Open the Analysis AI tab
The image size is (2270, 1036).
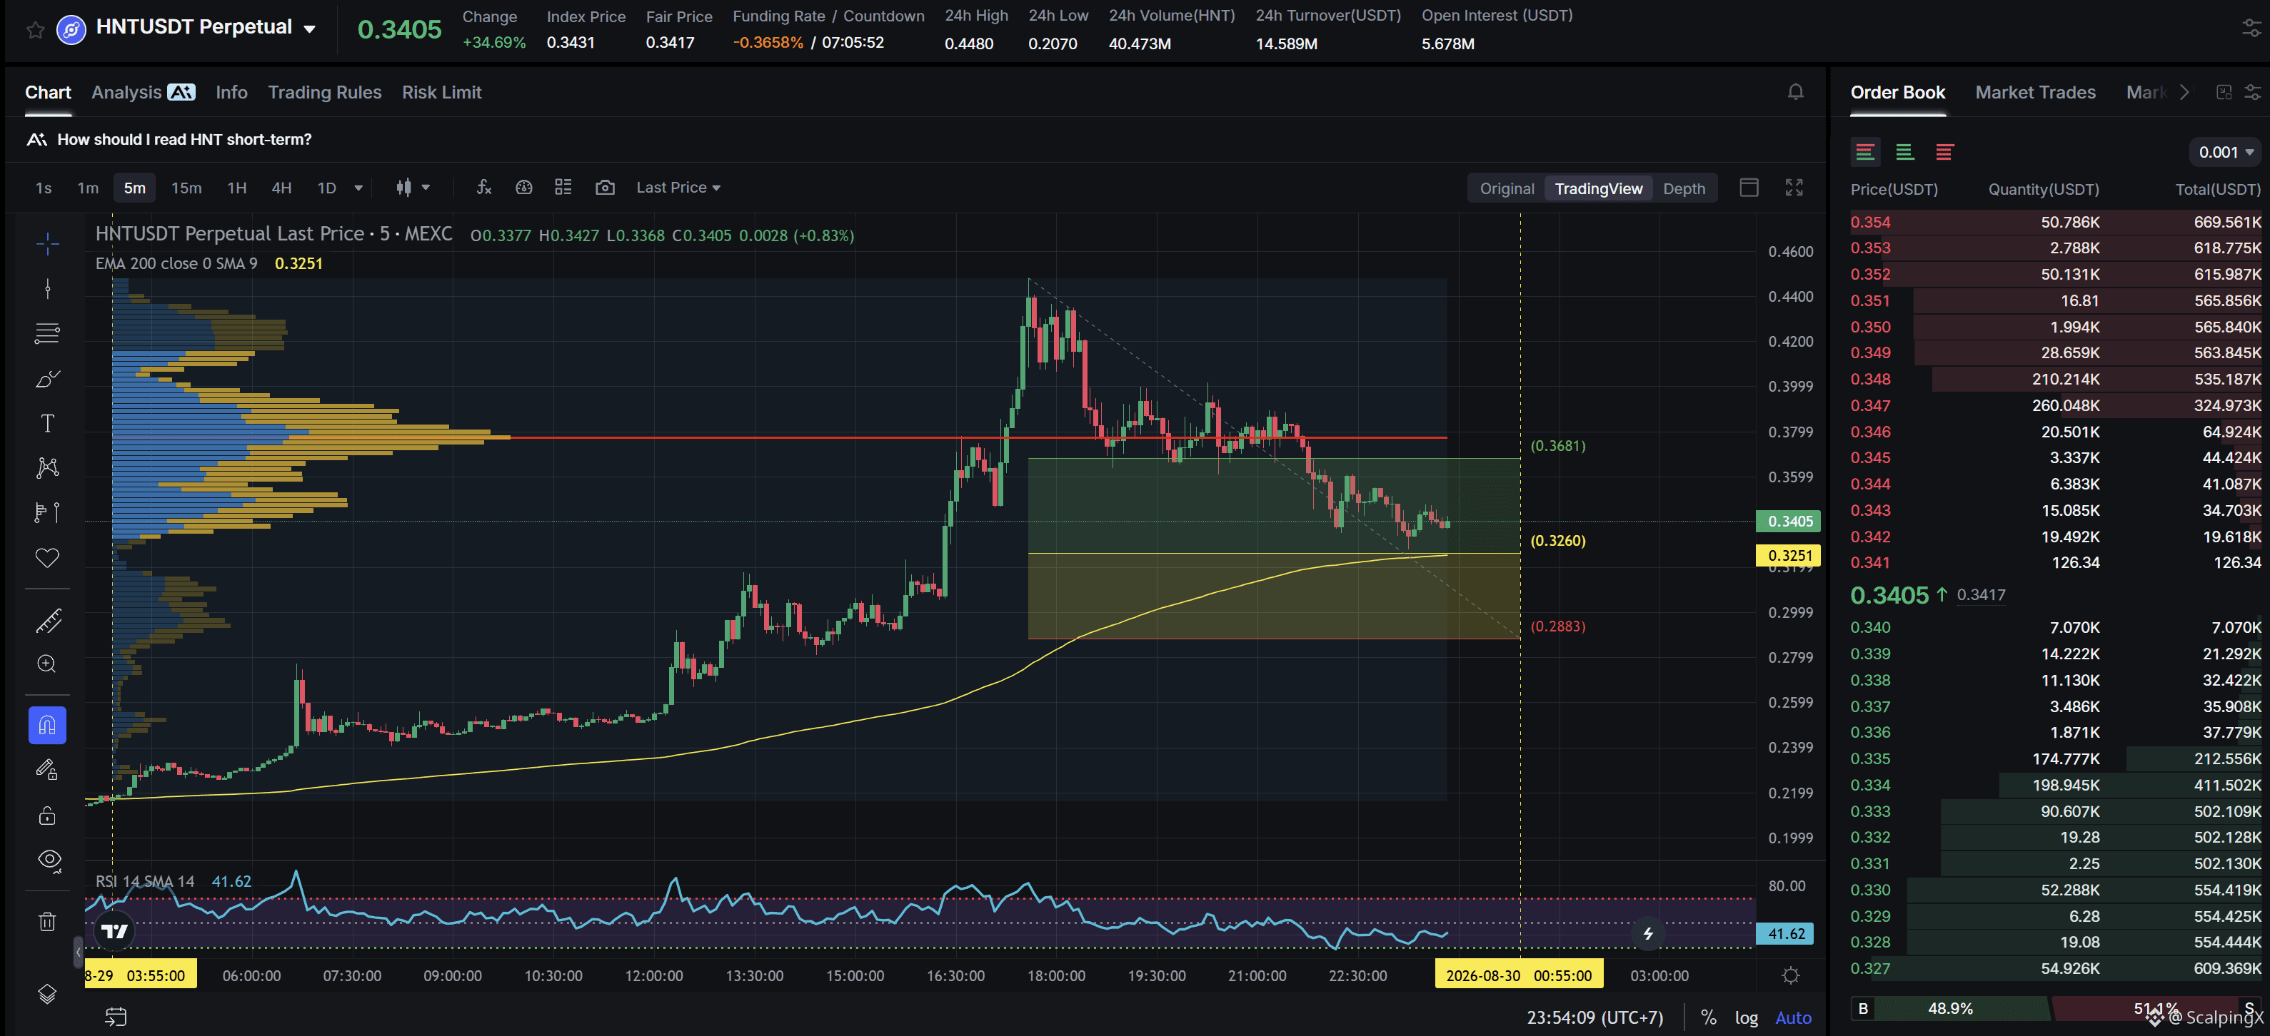pyautogui.click(x=143, y=93)
